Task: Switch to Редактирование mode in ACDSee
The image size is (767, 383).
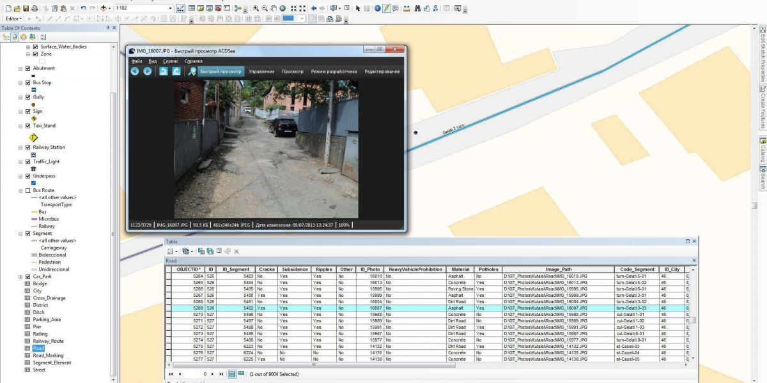Action: point(382,71)
